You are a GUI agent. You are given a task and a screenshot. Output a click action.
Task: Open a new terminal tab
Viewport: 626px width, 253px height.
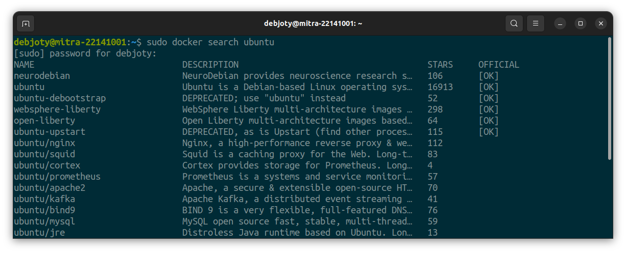point(26,23)
